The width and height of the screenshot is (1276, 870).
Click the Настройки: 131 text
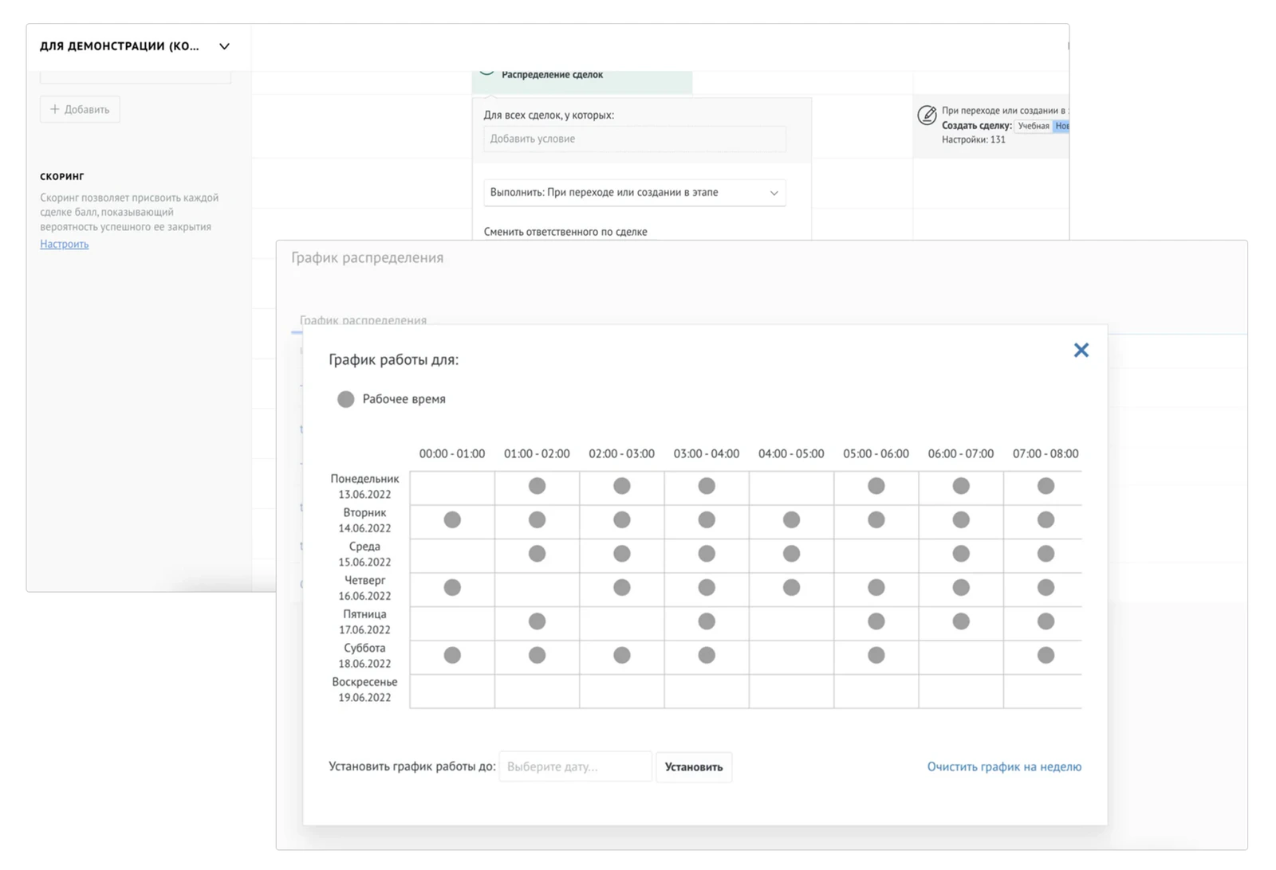pyautogui.click(x=973, y=139)
